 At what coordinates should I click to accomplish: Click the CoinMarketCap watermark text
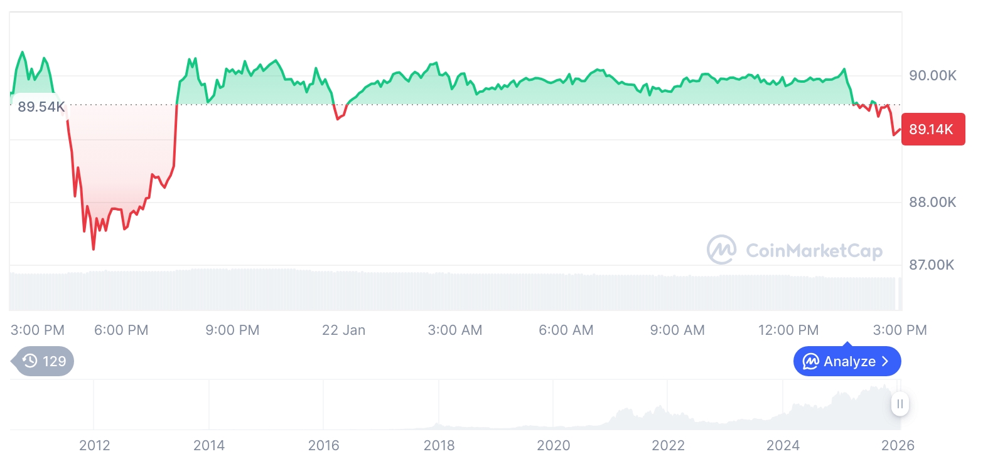coord(814,251)
